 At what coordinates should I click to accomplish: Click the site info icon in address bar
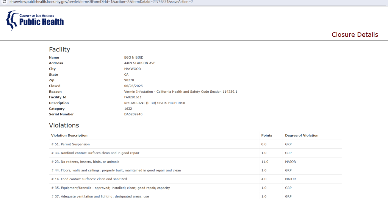coord(4,2)
